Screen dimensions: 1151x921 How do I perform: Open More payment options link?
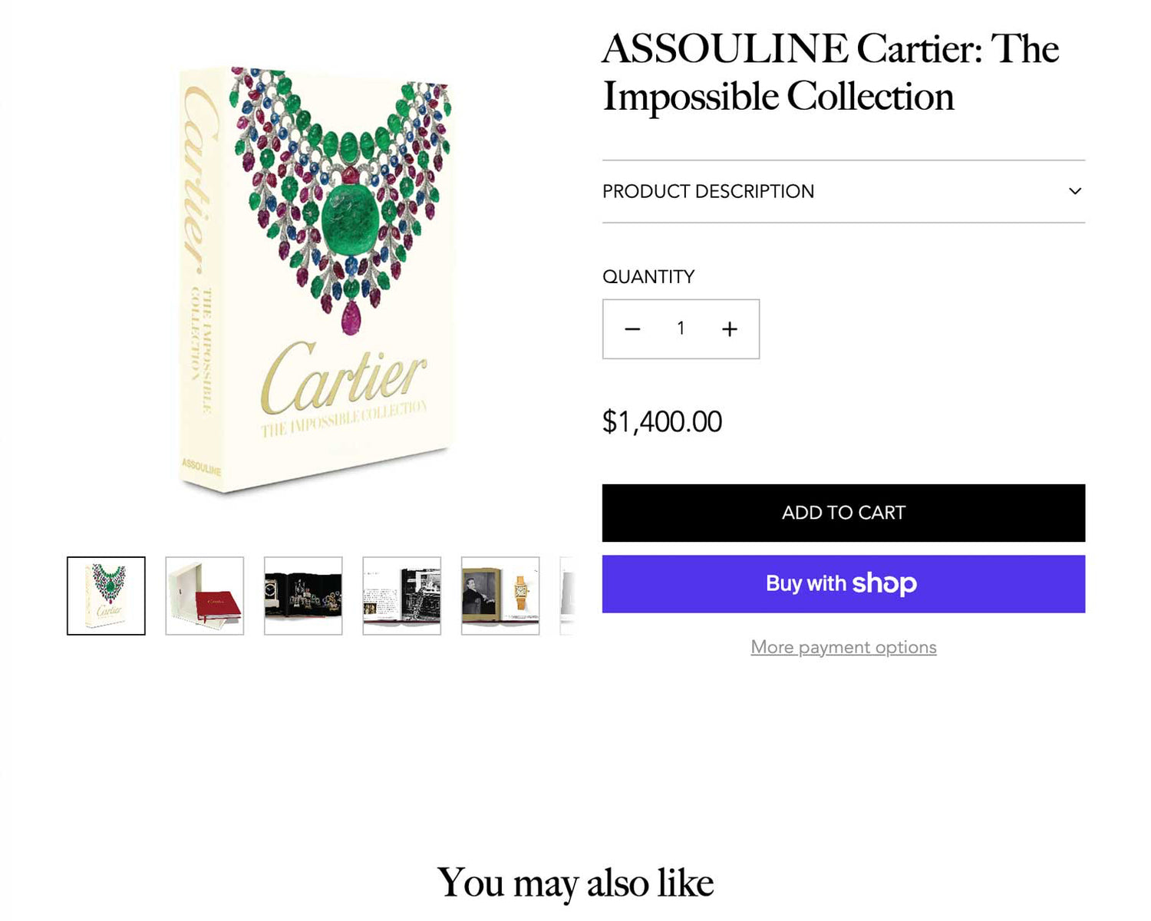coord(843,647)
